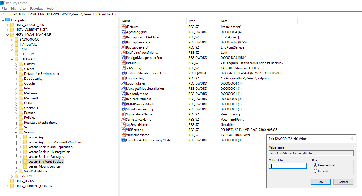This screenshot has height=196, width=362.
Task: Select the Duo Security key
Action: 33,79
